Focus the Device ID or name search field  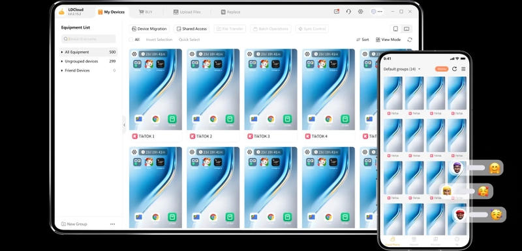point(89,39)
